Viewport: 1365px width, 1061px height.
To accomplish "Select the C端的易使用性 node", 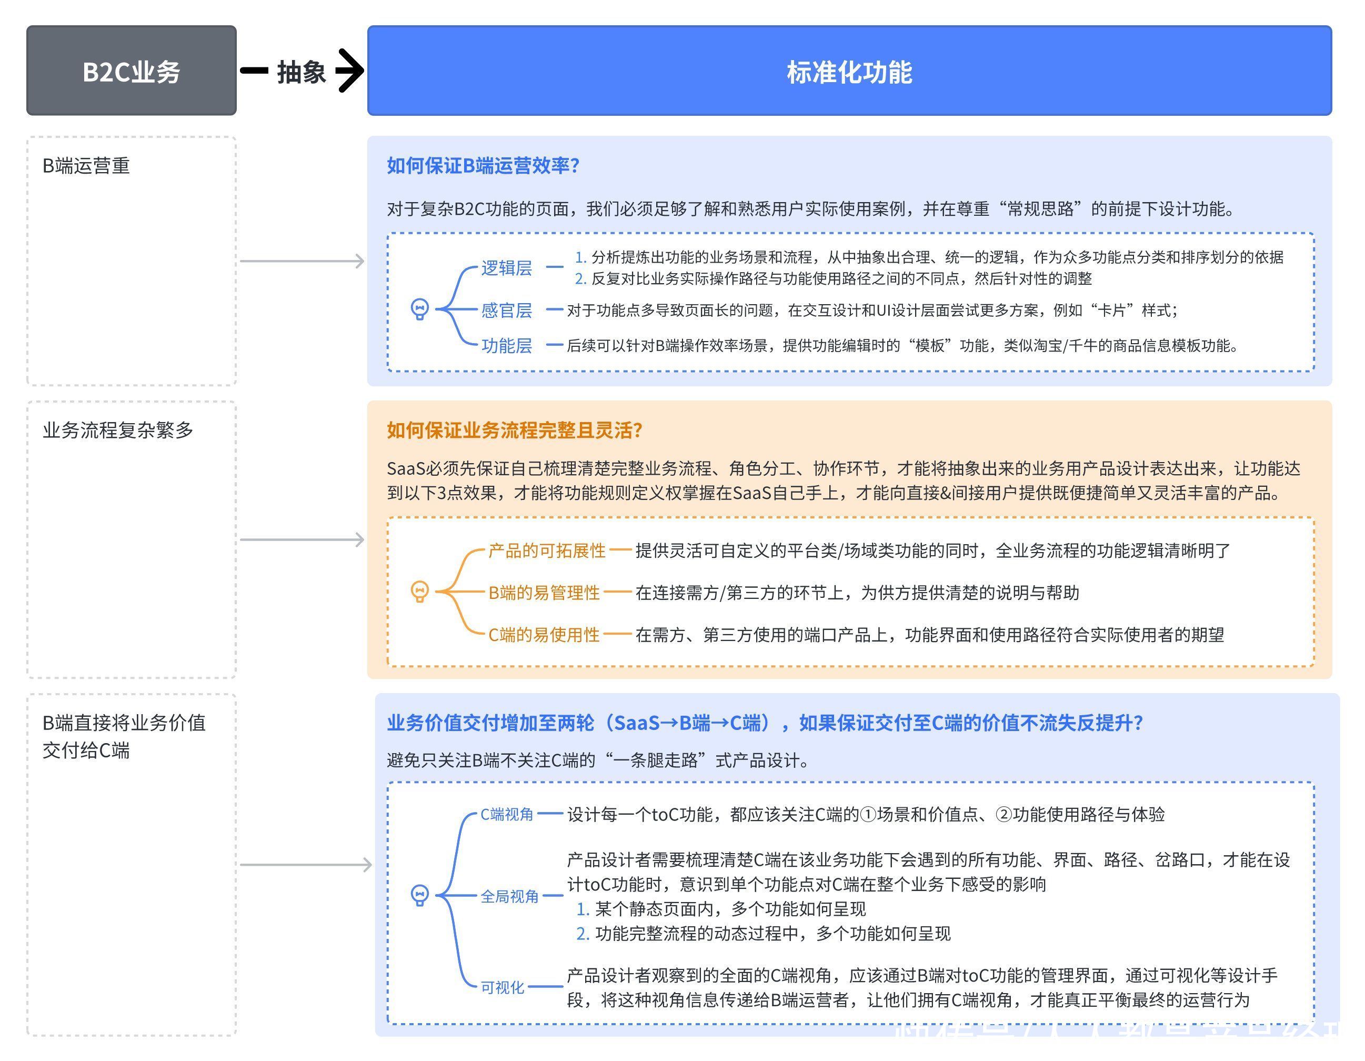I will point(544,635).
